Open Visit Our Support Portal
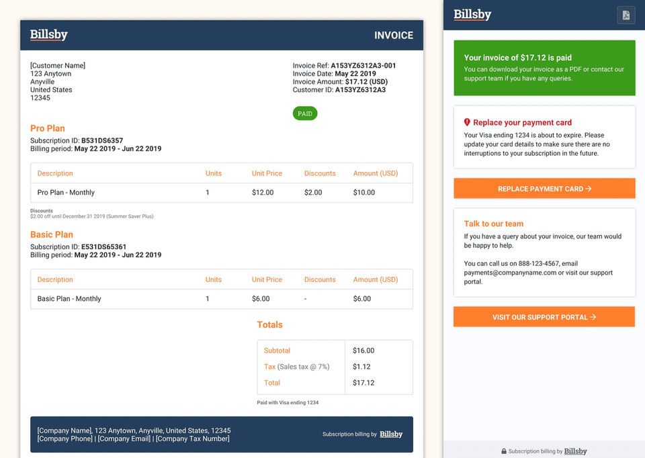This screenshot has width=645, height=458. click(x=544, y=317)
